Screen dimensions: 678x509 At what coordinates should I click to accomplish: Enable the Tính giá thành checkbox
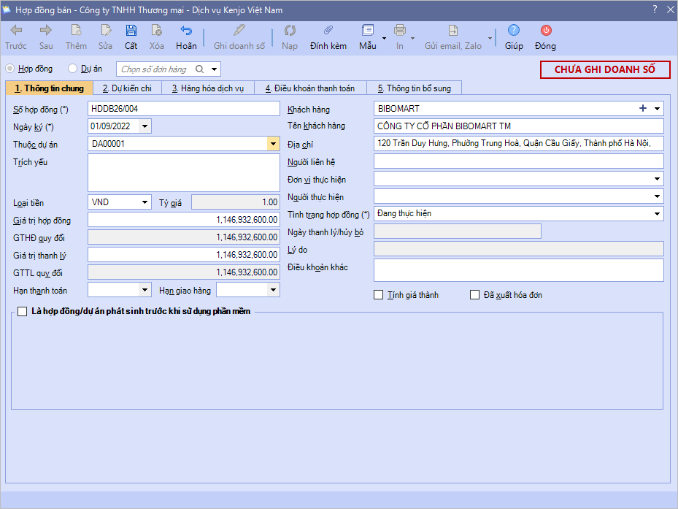tap(378, 295)
